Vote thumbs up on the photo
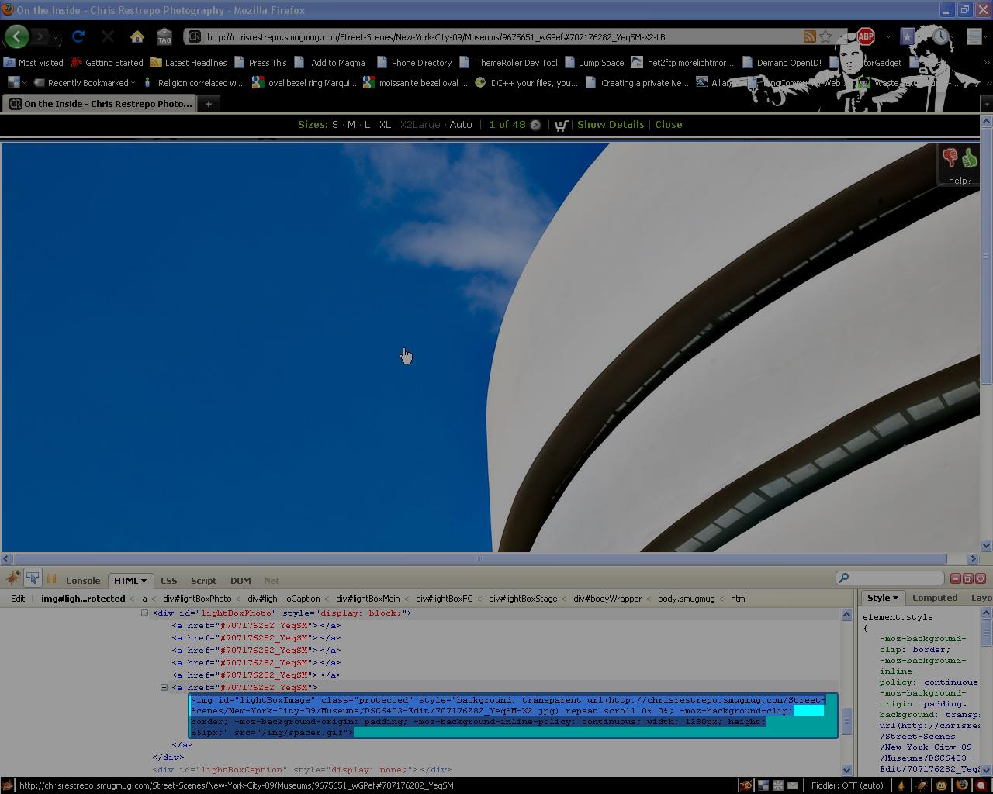Screen dimensions: 993x794 [x=970, y=158]
